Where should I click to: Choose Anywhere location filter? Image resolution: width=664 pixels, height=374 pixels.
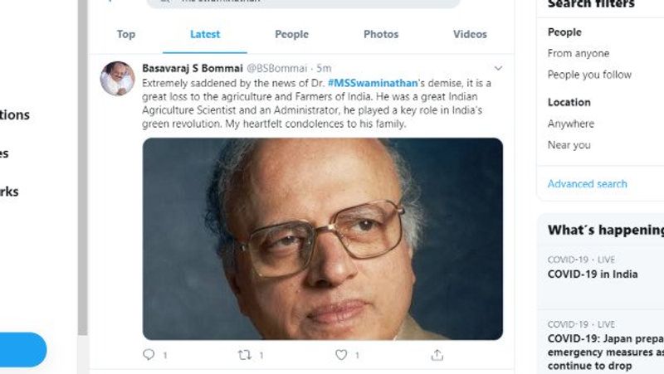571,124
